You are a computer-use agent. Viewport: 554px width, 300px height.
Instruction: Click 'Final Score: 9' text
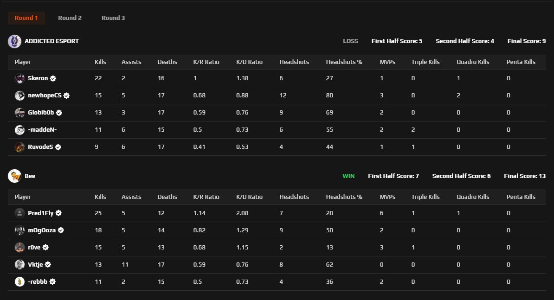(x=527, y=41)
